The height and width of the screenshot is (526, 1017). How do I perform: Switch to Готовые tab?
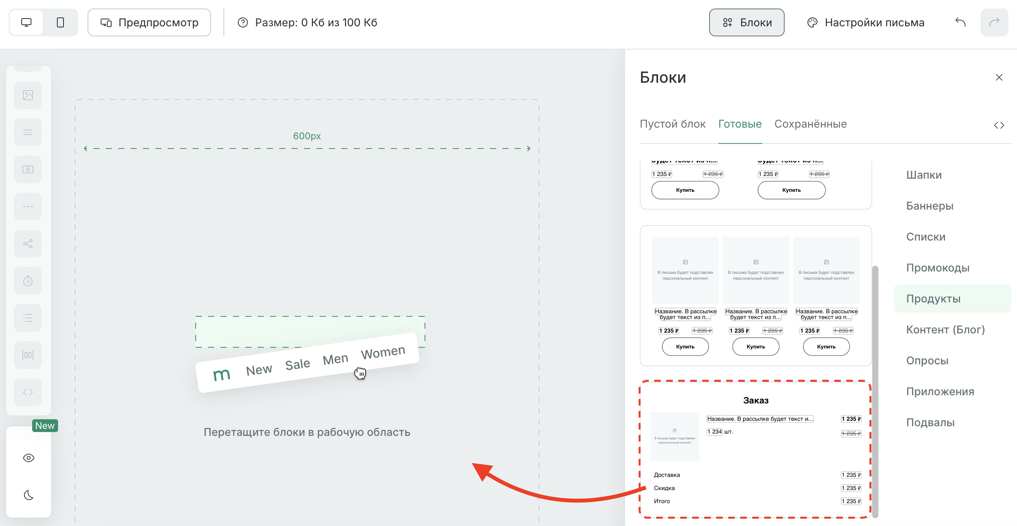[740, 124]
